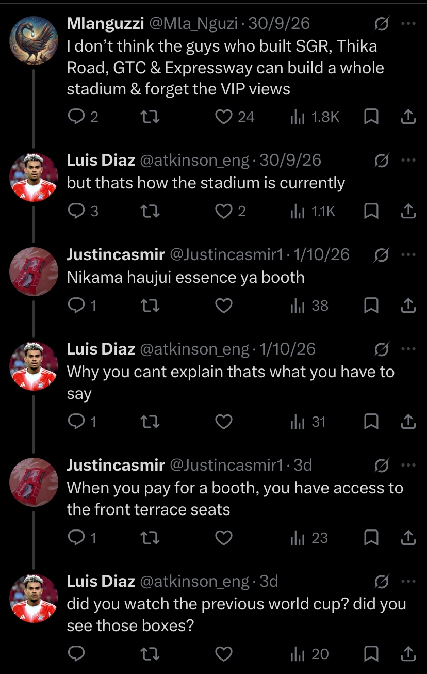The image size is (427, 674).
Task: View analytics showing 1.1K views
Action: pyautogui.click(x=313, y=211)
